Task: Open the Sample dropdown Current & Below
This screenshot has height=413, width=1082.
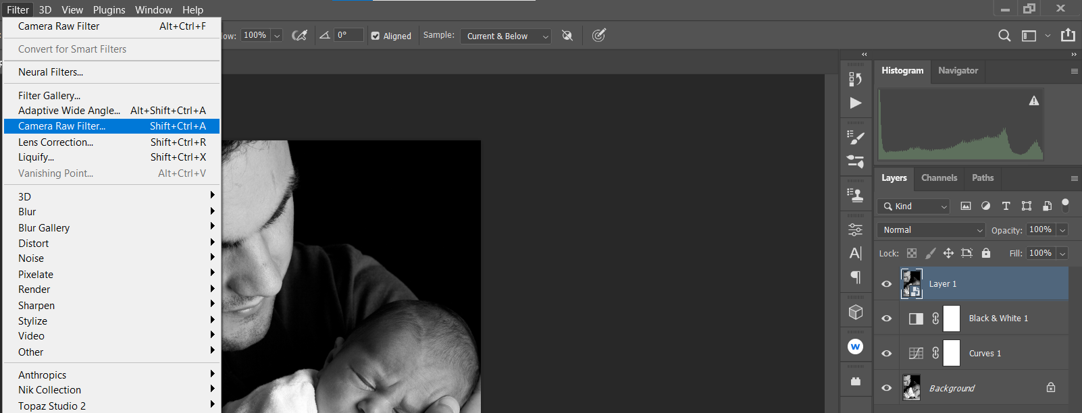Action: (x=505, y=36)
